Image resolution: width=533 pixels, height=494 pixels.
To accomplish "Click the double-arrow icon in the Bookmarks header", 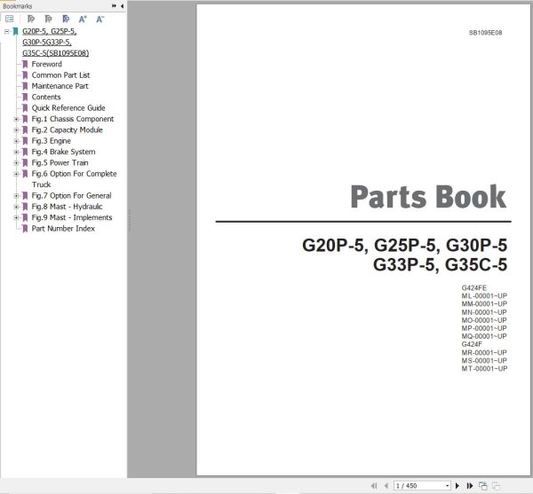I will pos(114,6).
